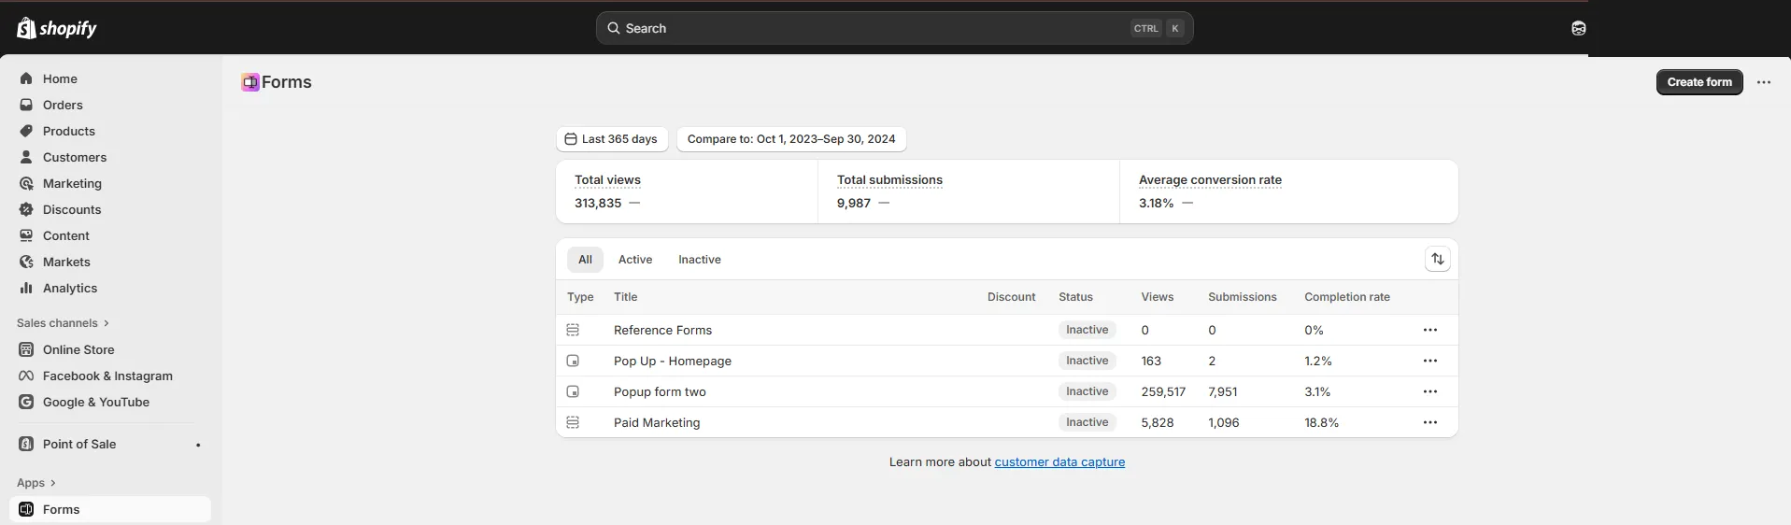Switch to the Active tab

(635, 260)
